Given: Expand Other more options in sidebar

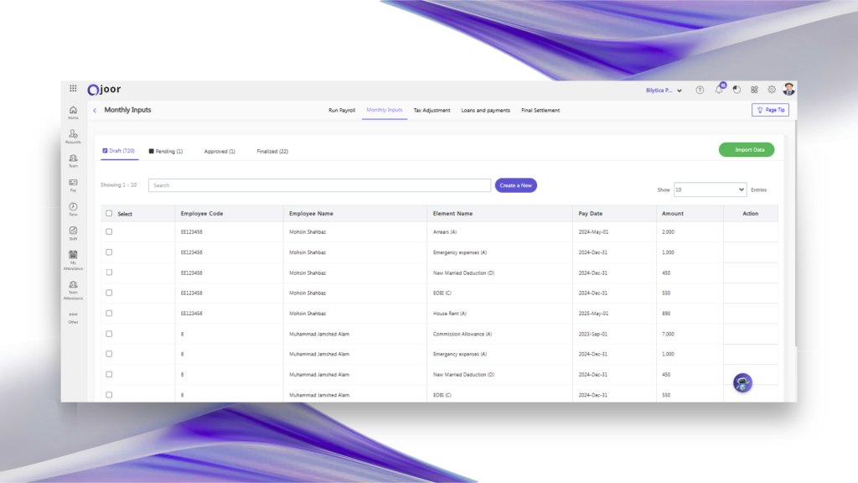Looking at the screenshot, I should pyautogui.click(x=73, y=317).
